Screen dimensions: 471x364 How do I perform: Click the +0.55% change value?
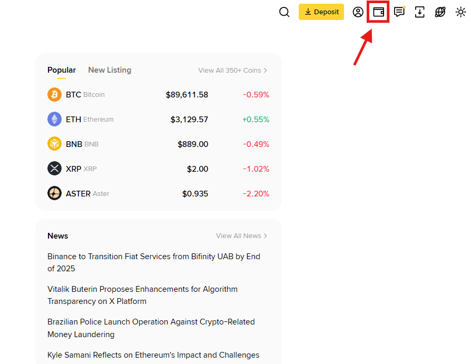(256, 120)
